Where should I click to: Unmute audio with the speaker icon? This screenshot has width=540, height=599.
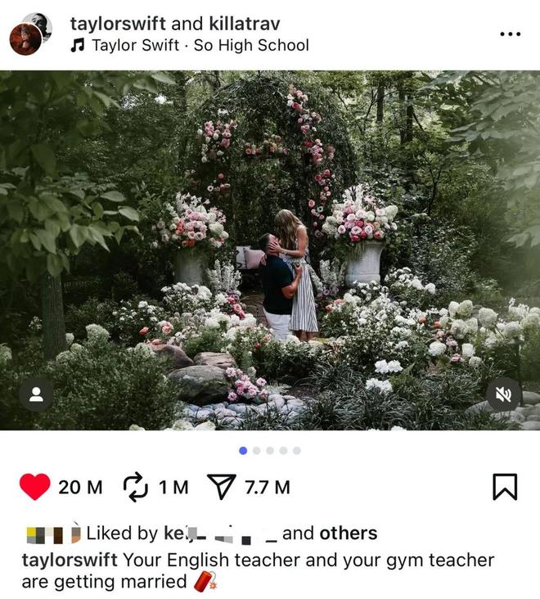(503, 394)
